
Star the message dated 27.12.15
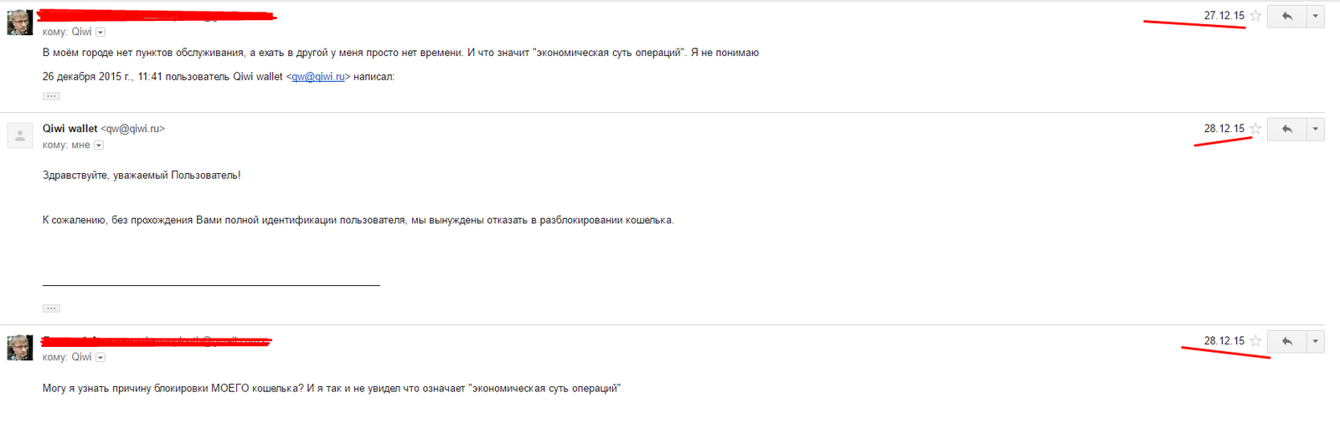(x=1255, y=16)
